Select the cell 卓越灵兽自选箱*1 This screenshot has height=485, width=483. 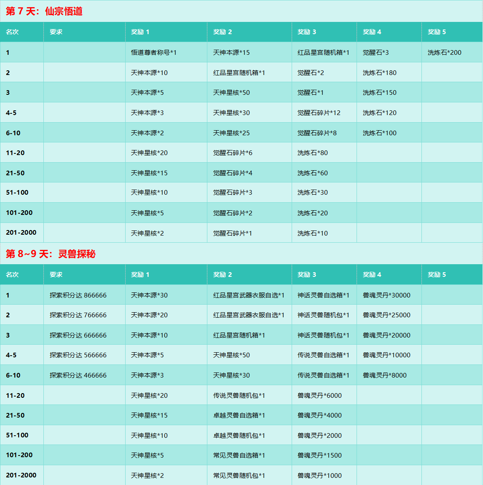click(x=250, y=415)
